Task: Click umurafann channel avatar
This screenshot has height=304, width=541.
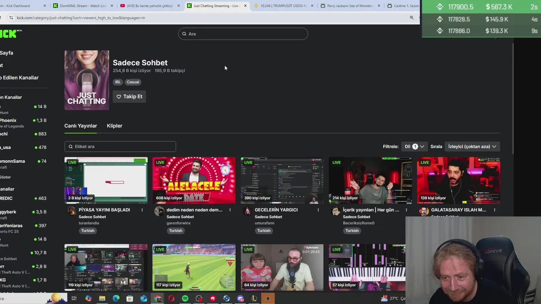Action: coord(247,211)
